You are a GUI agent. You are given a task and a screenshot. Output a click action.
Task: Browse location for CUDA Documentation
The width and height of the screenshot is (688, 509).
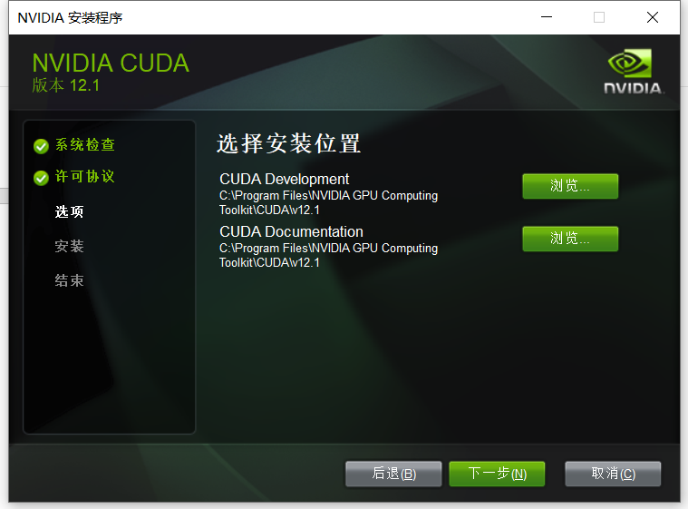(x=570, y=239)
